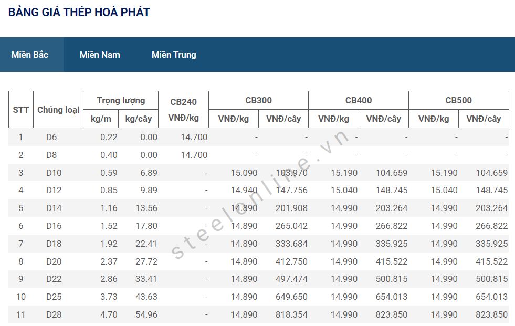Select the CB400 column header
The image size is (515, 326).
[x=359, y=100]
